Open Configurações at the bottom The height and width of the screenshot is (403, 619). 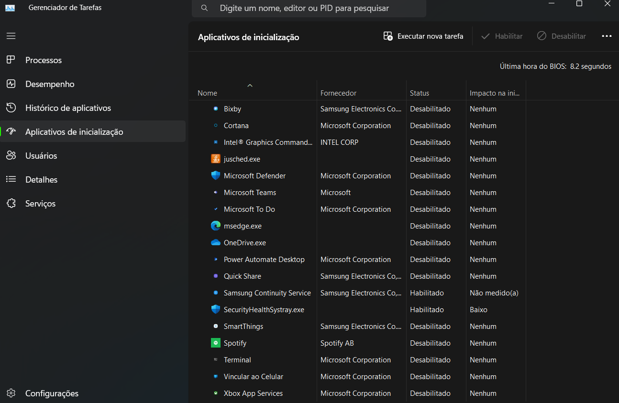(93, 393)
